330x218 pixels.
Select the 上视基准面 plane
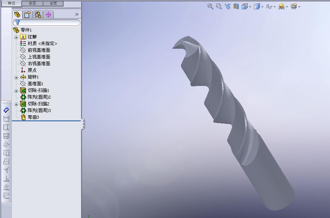click(x=35, y=57)
